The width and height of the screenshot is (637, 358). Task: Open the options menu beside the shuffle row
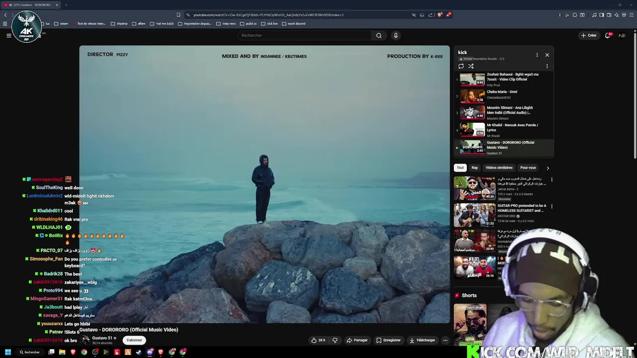547,66
